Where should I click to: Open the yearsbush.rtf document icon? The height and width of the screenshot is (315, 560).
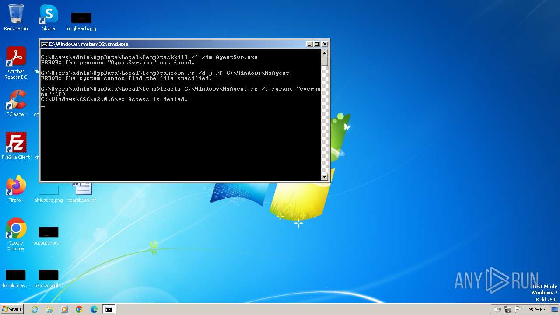tap(81, 192)
